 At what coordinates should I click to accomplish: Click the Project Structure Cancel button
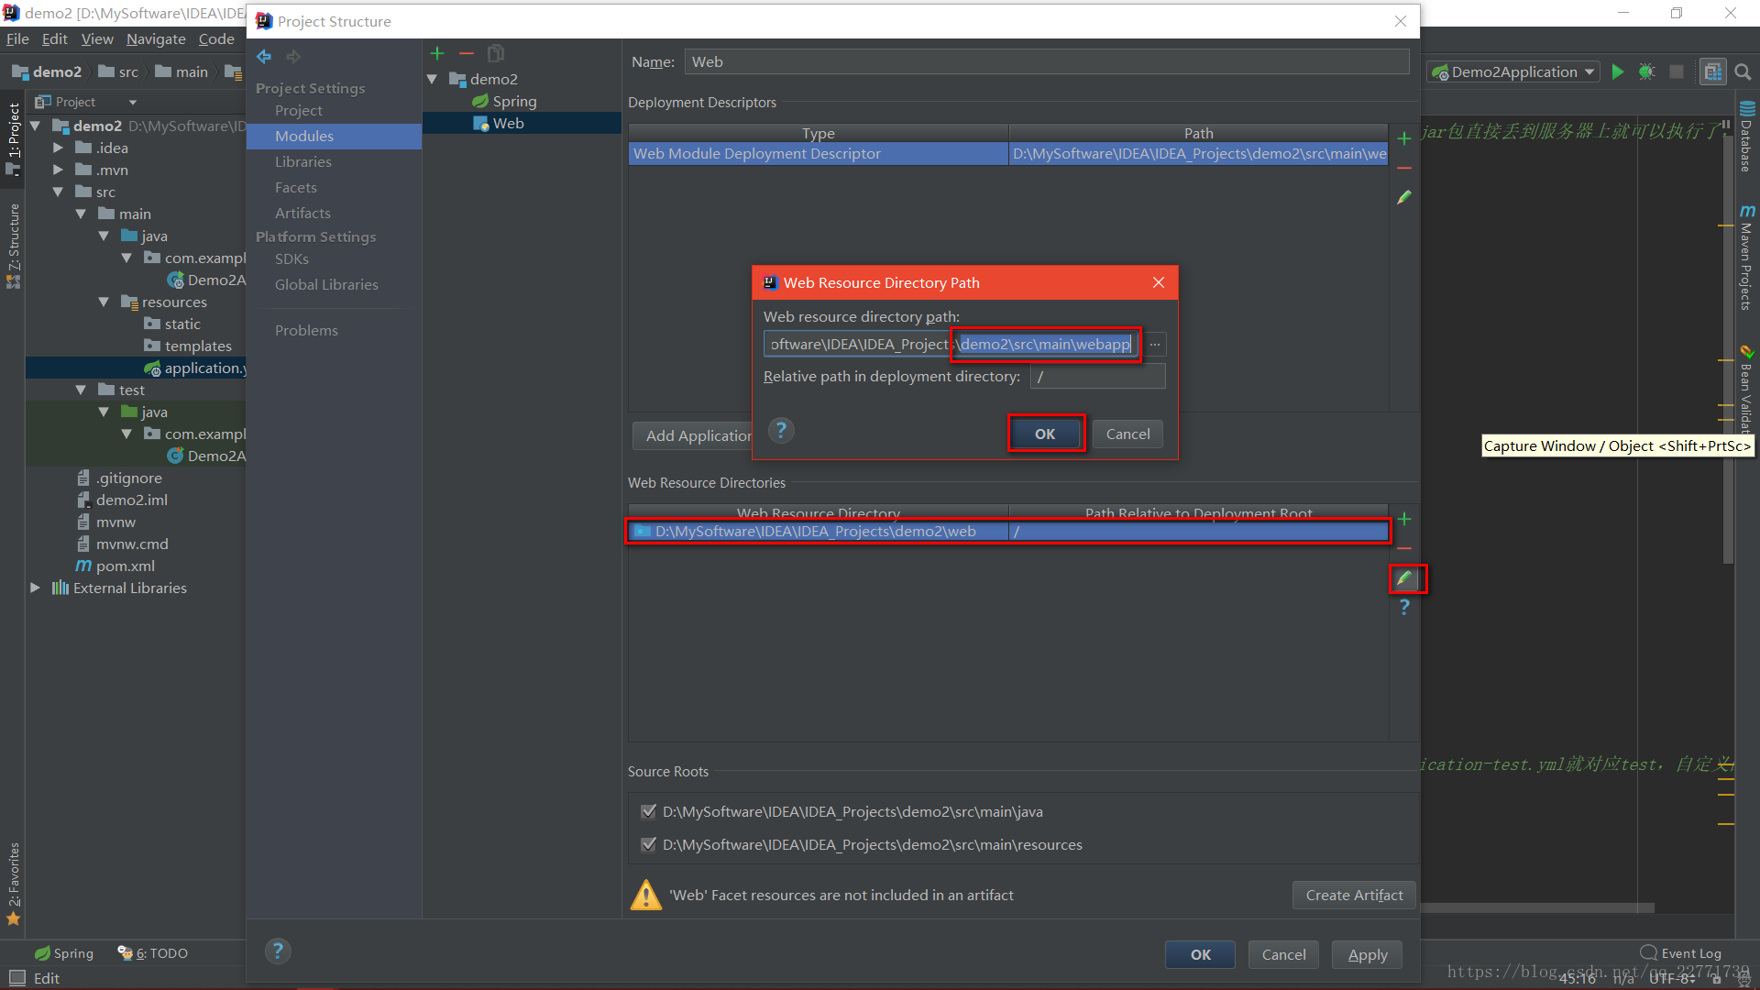click(x=1283, y=954)
